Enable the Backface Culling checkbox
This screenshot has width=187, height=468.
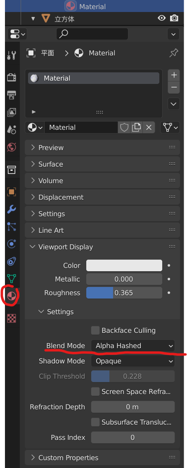[x=95, y=330]
